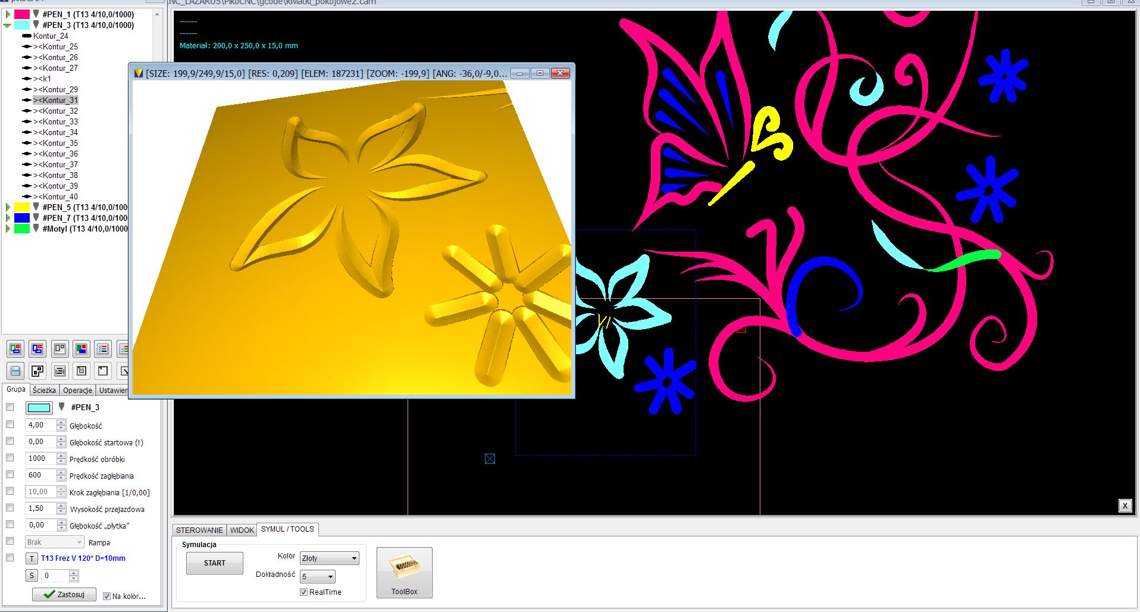Toggle the Wysokość przejazdowa checkbox
This screenshot has height=612, width=1140.
(10, 508)
